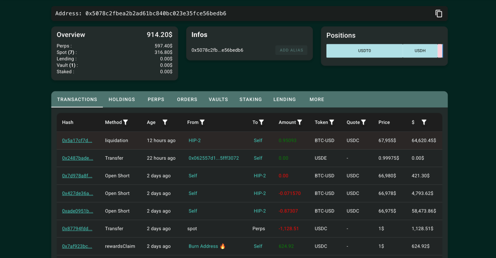Open the To column filter
496x258 pixels.
pos(262,123)
